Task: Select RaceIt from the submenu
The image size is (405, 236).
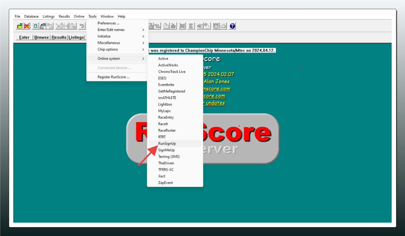Action: (175, 124)
